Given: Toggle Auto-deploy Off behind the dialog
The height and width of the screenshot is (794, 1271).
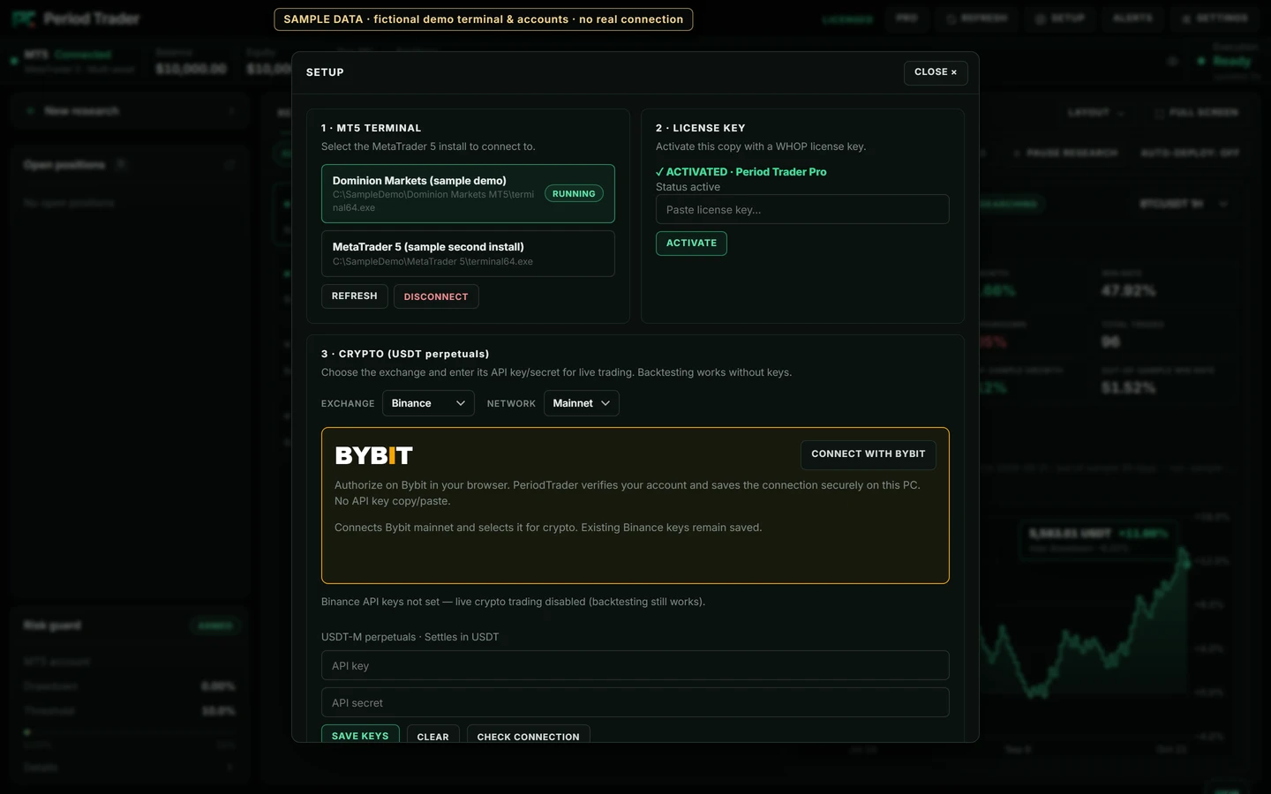Looking at the screenshot, I should [x=1190, y=153].
